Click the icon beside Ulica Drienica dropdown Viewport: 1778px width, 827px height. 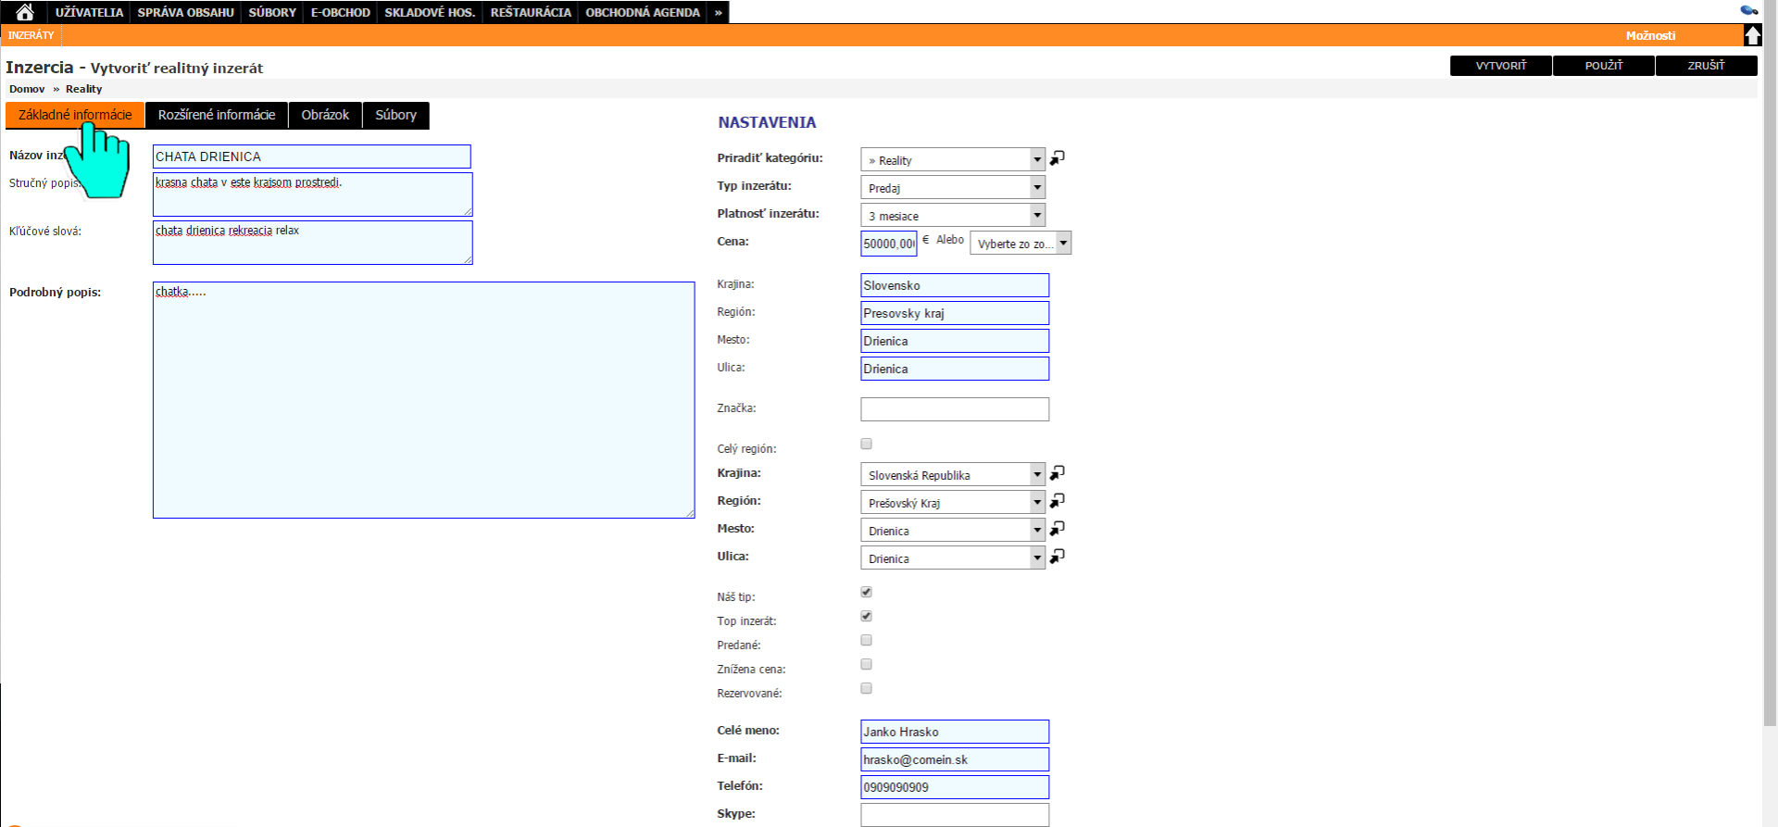pos(1058,557)
